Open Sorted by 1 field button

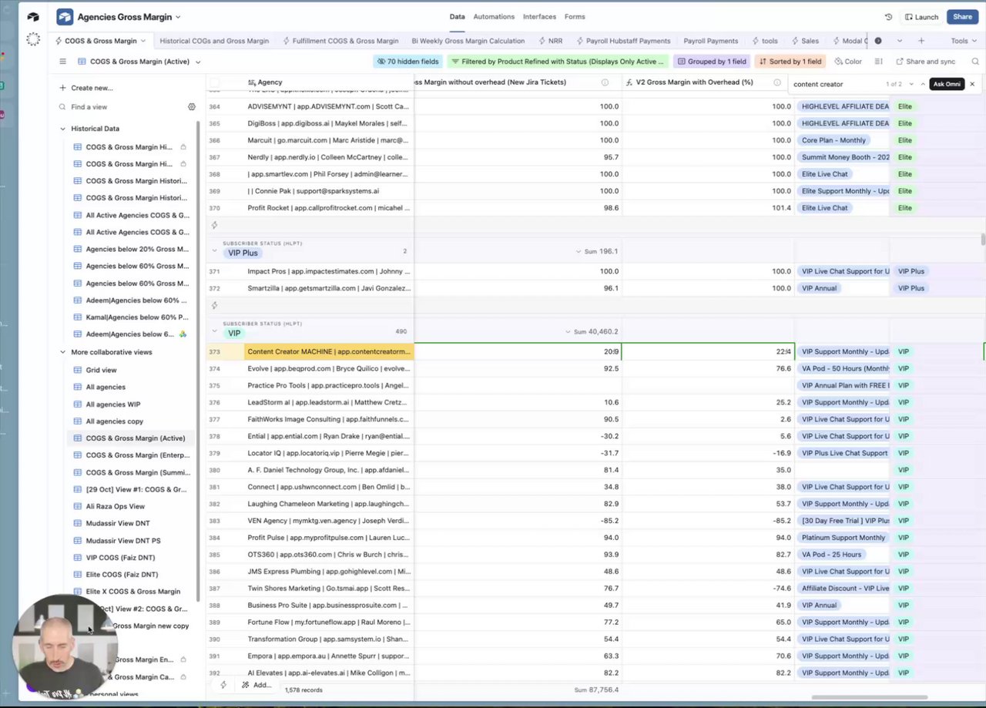(x=790, y=62)
